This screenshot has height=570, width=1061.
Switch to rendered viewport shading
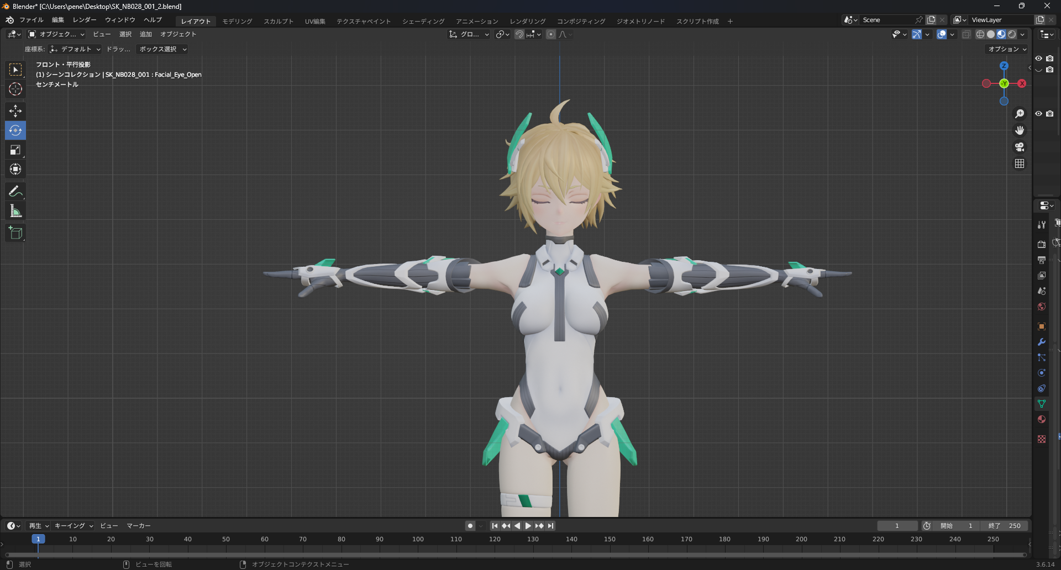pyautogui.click(x=1012, y=34)
